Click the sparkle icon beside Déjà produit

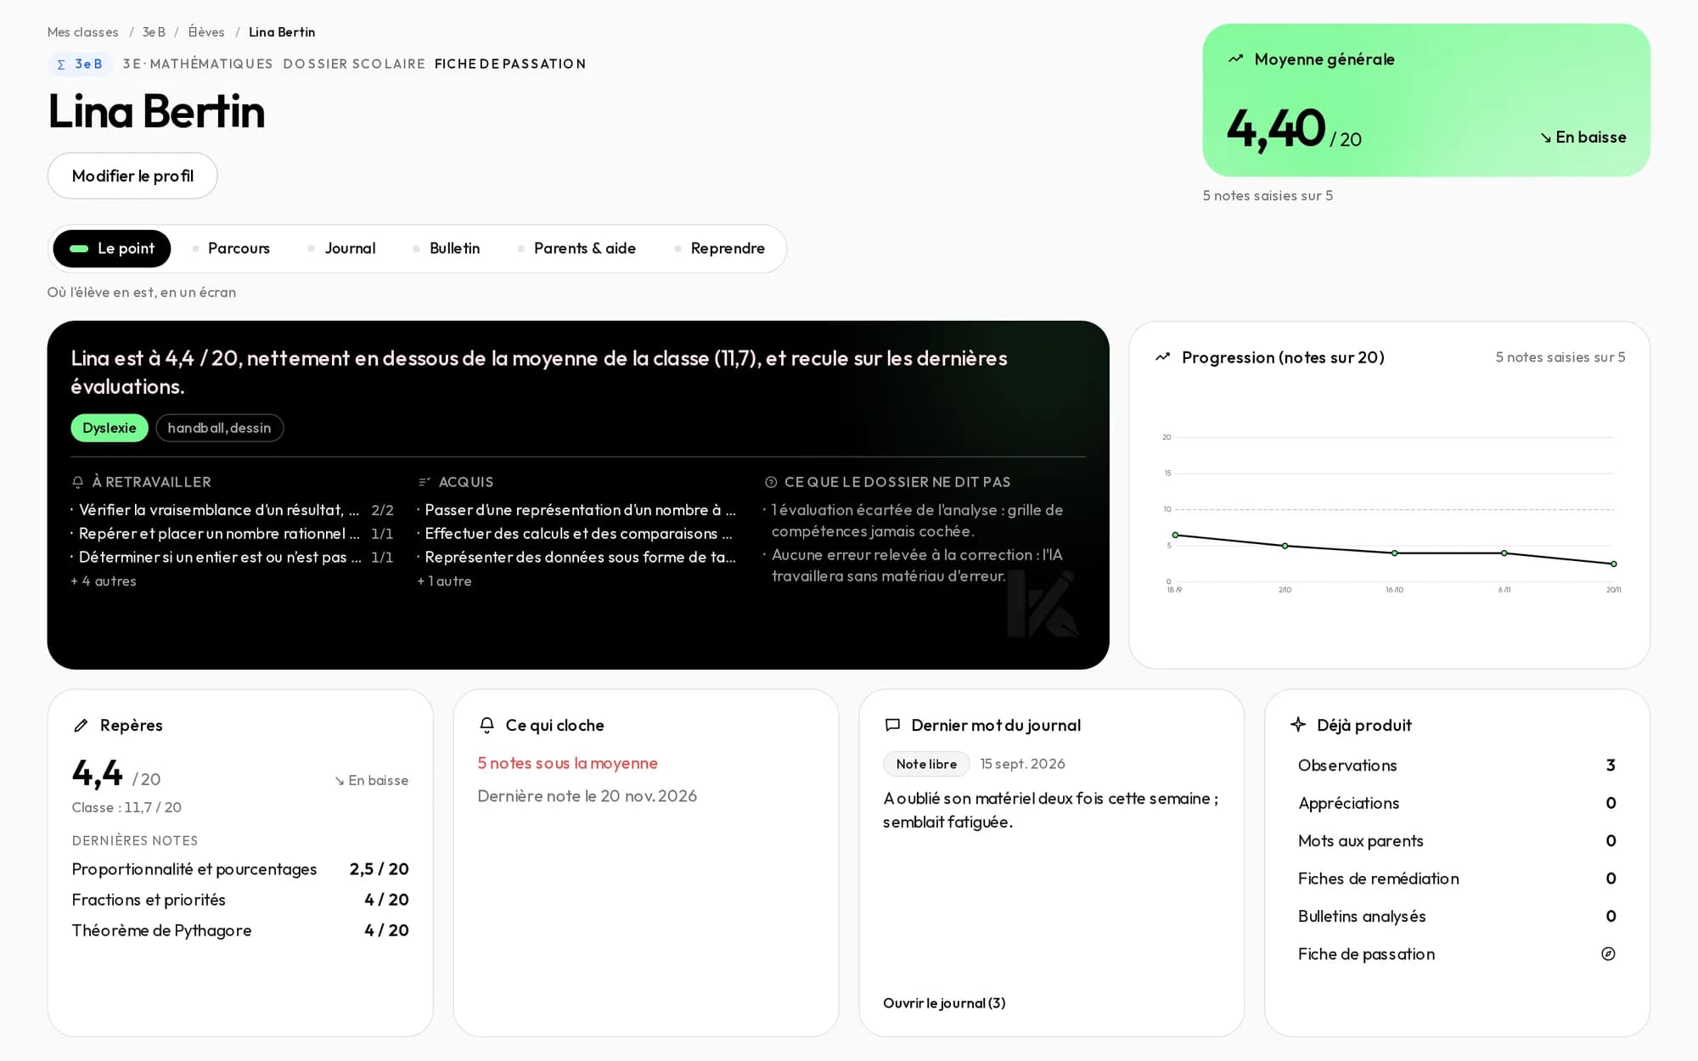point(1298,724)
